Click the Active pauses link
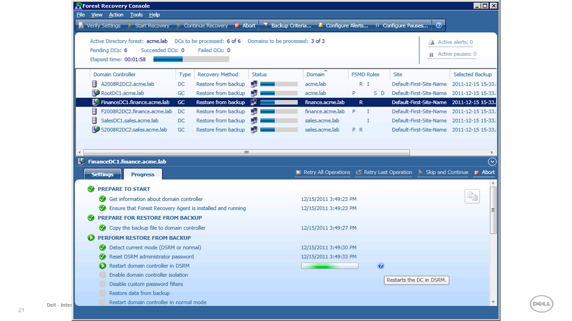This screenshot has height=321, width=572. [x=452, y=54]
